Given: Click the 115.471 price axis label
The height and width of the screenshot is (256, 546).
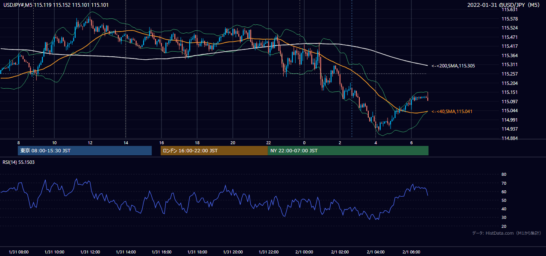Looking at the screenshot, I should [x=509, y=37].
